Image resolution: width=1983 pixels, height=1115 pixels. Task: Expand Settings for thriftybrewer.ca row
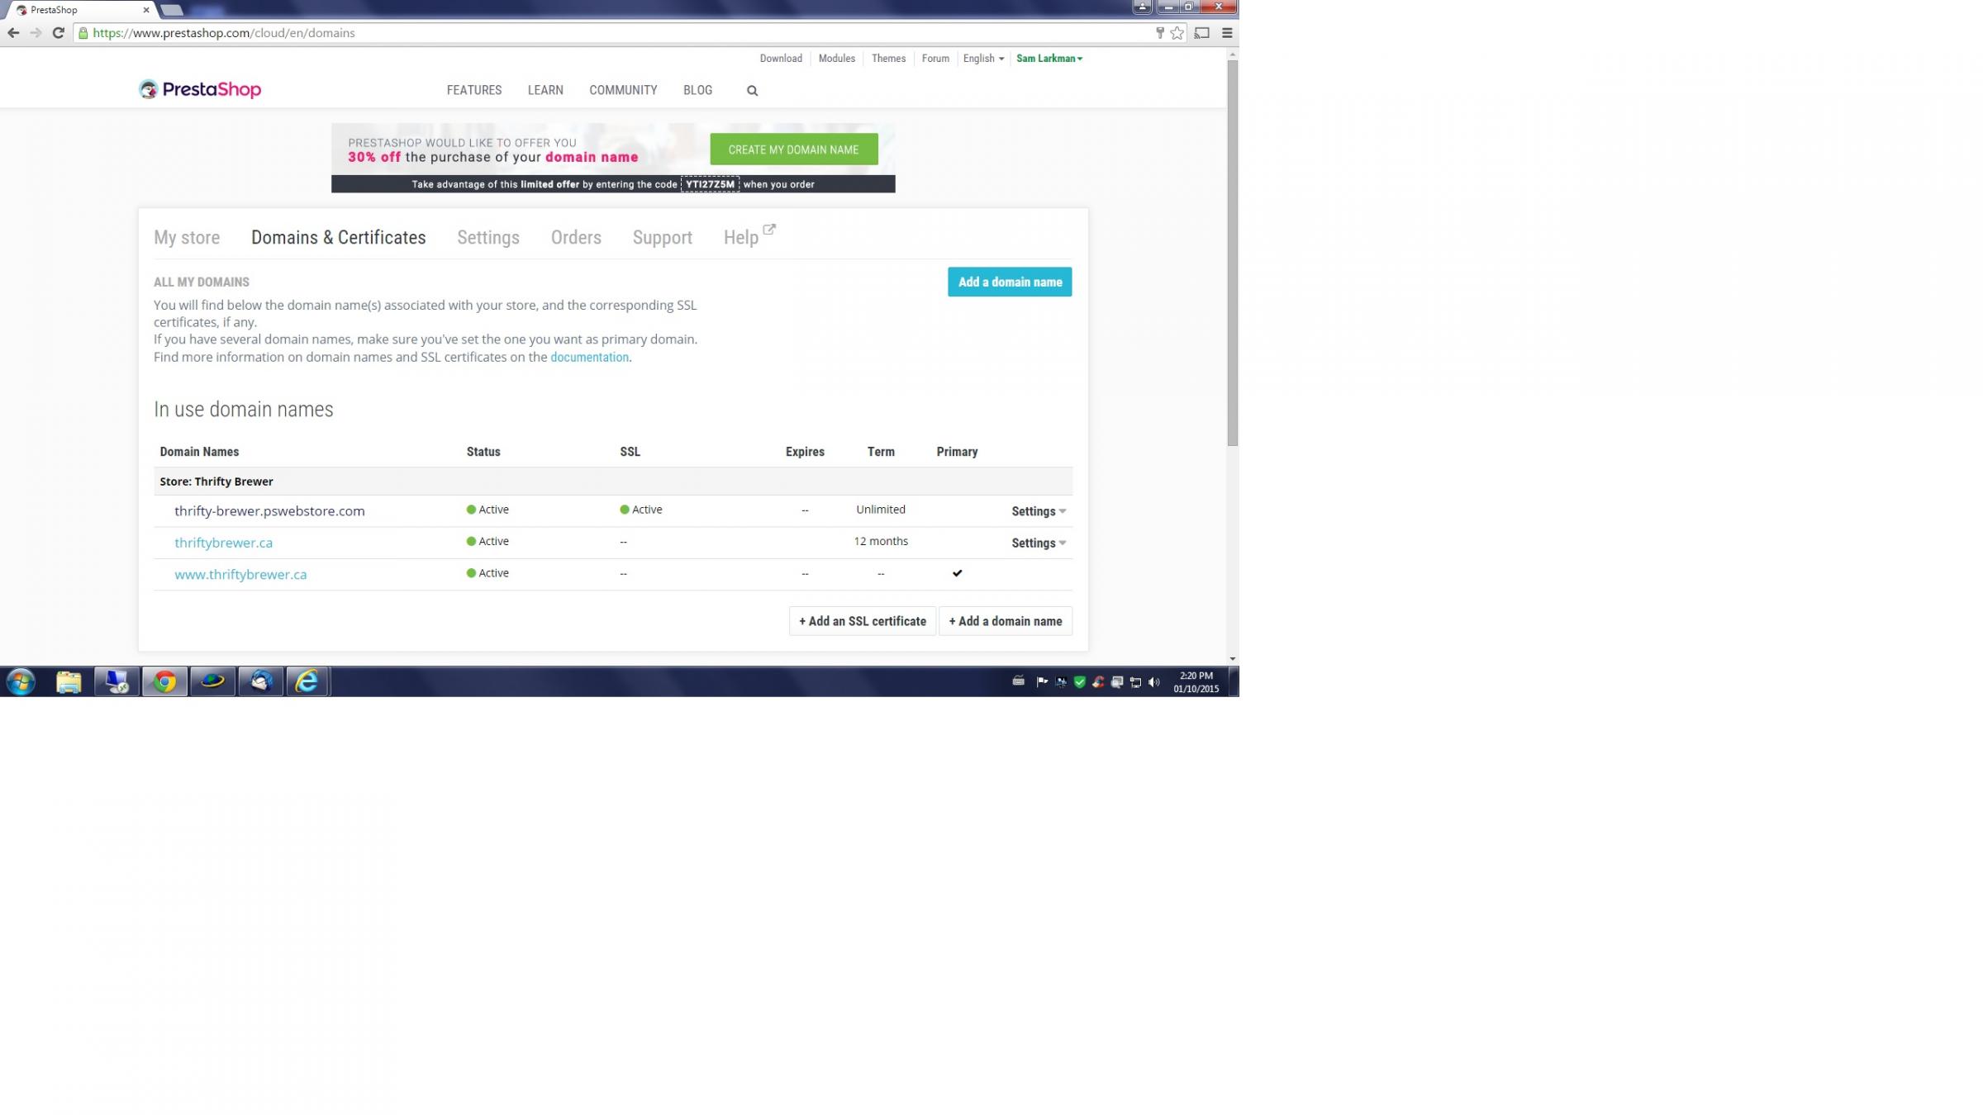click(1039, 543)
